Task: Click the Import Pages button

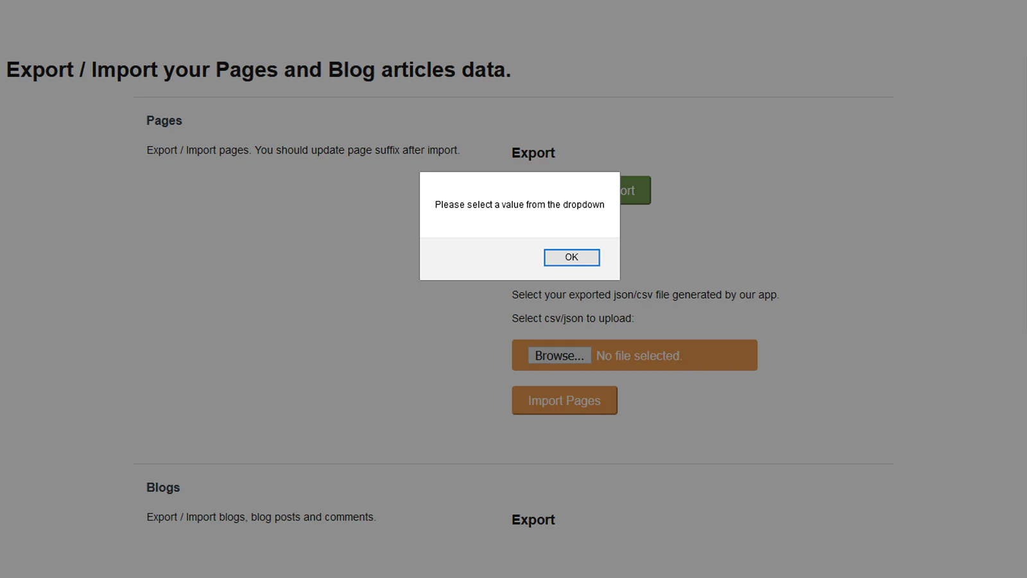Action: tap(564, 401)
